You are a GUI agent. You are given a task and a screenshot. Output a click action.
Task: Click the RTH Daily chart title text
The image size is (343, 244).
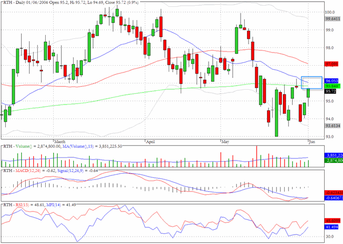pos(71,2)
